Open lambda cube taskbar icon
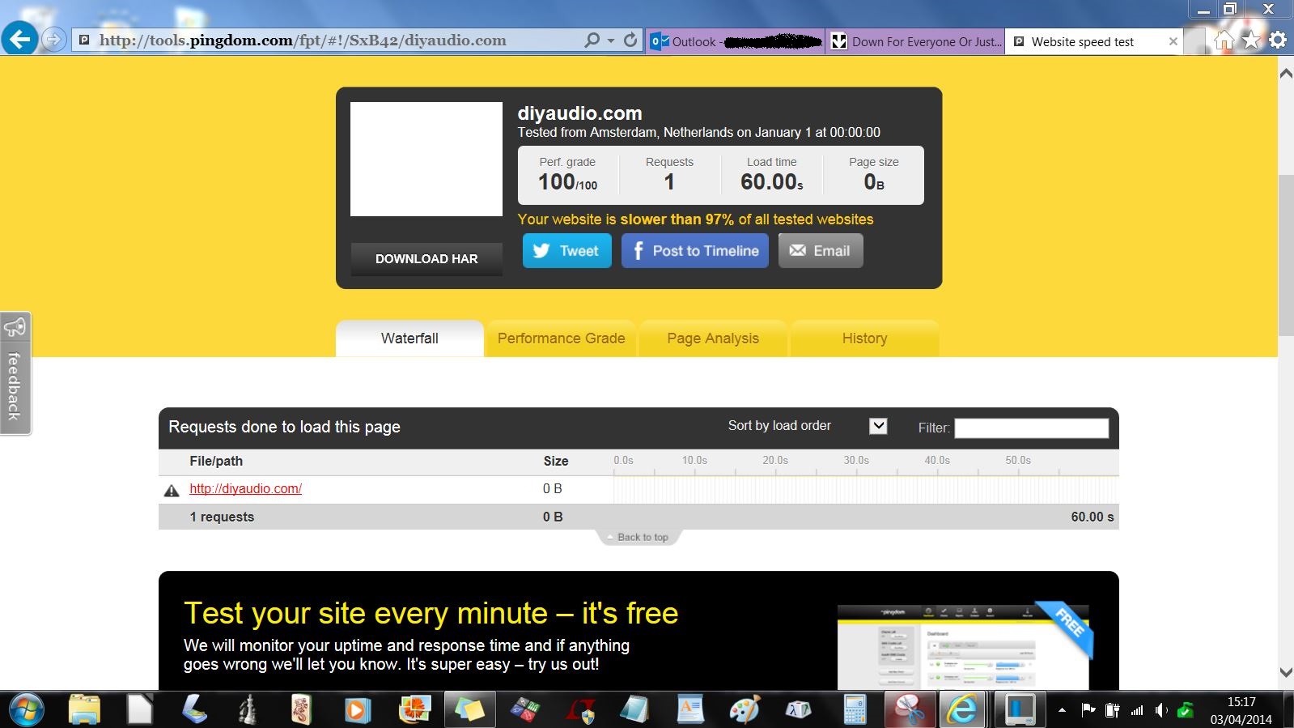The width and height of the screenshot is (1294, 728). [x=799, y=710]
